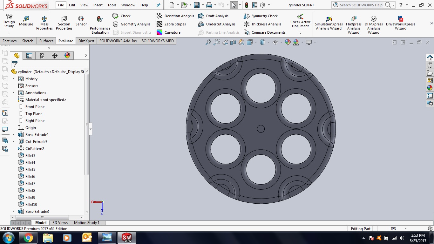Switch to the PropertyManager tab icon

click(x=29, y=56)
